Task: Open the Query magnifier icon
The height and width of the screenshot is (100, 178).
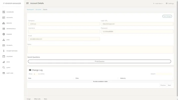Action: pyautogui.click(x=4, y=67)
